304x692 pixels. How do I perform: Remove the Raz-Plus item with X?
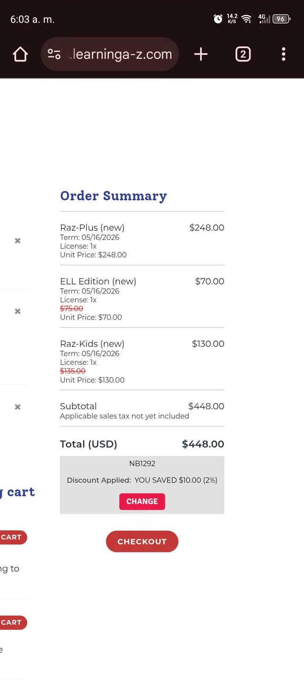18,241
